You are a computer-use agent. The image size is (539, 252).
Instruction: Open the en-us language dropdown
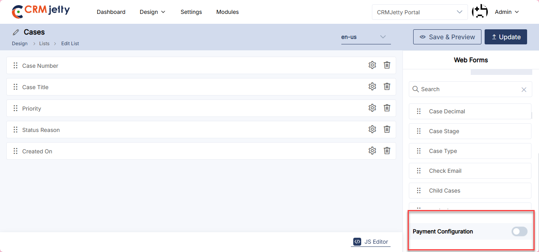(366, 37)
